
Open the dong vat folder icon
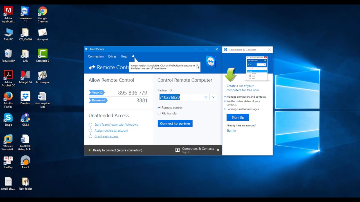(x=42, y=35)
